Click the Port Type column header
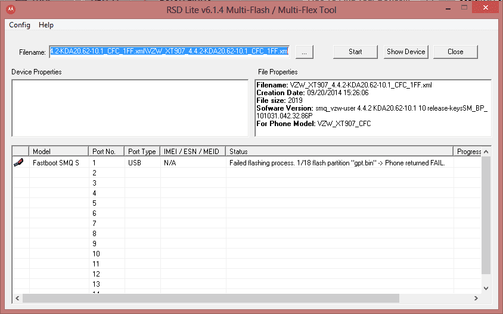The image size is (503, 314). tap(142, 152)
